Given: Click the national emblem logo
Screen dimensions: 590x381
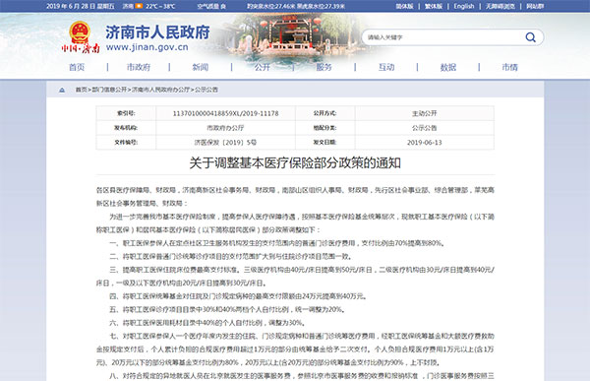Looking at the screenshot, I should 80,32.
